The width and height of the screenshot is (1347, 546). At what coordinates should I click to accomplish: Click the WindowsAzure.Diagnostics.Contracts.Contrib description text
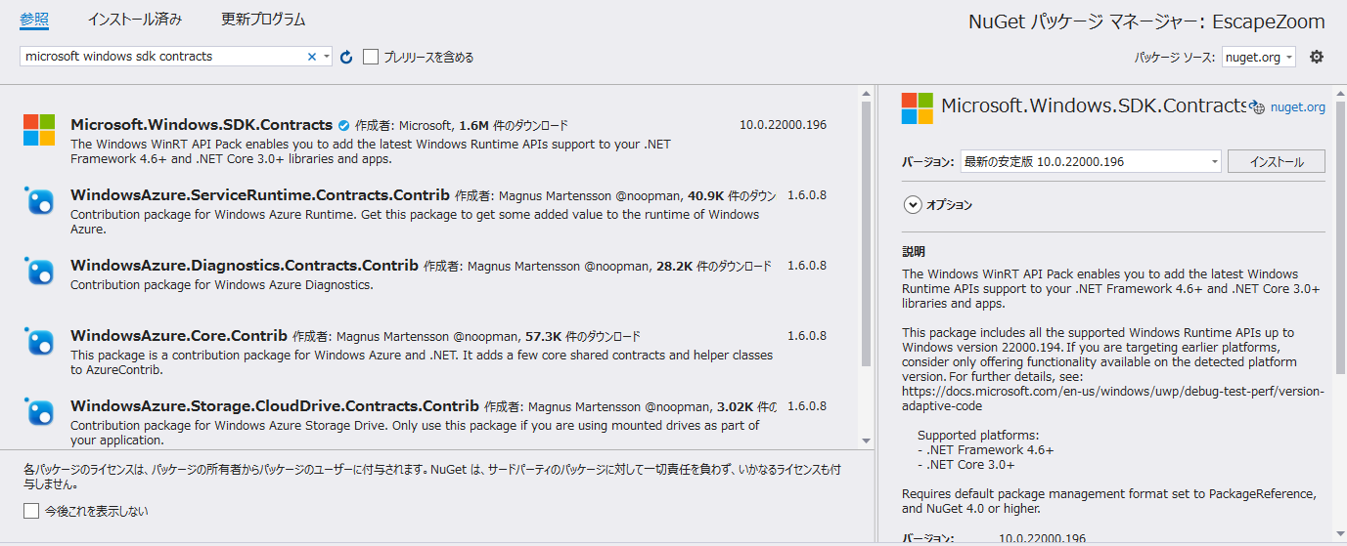tap(222, 285)
